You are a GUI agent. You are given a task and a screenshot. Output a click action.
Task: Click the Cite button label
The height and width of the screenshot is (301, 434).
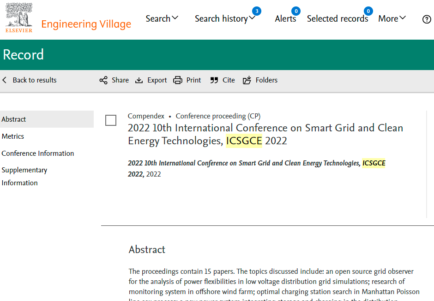[x=229, y=80]
